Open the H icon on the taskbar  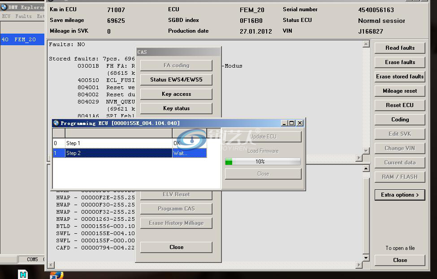coord(23,275)
